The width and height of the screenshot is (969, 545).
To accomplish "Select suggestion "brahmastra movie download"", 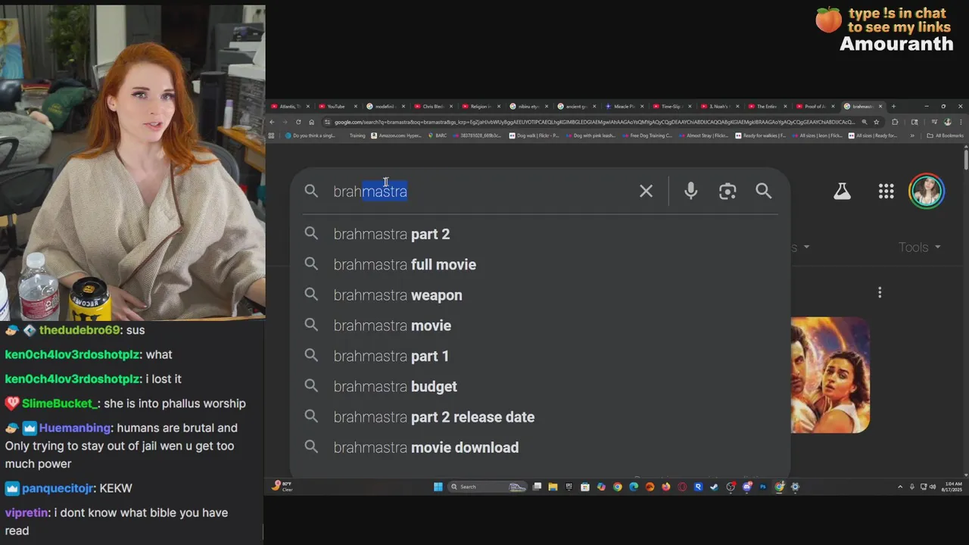I will [x=541, y=447].
